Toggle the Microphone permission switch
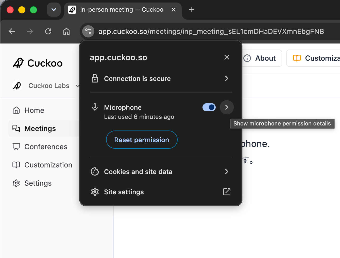The image size is (340, 258). 209,107
